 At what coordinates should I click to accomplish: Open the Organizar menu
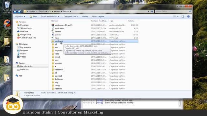click(x=20, y=16)
